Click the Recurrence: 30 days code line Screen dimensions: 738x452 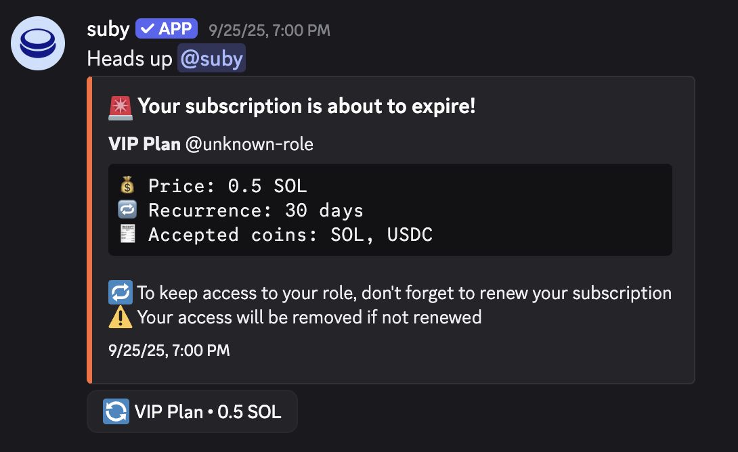coord(256,210)
